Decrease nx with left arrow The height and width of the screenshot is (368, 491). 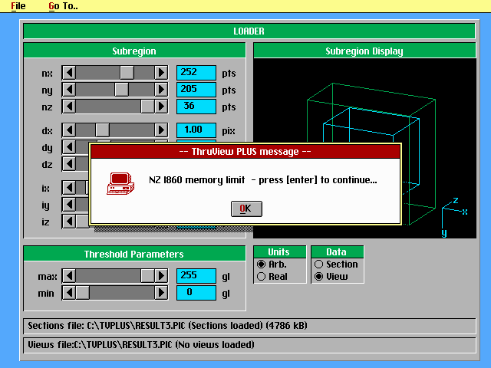click(69, 73)
